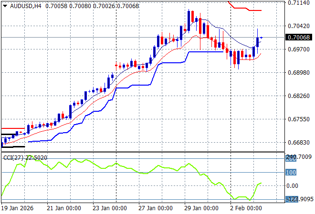The height and width of the screenshot is (214, 315).
Task: Click the 23 Jan 00:00 time label
Action: 110,208
